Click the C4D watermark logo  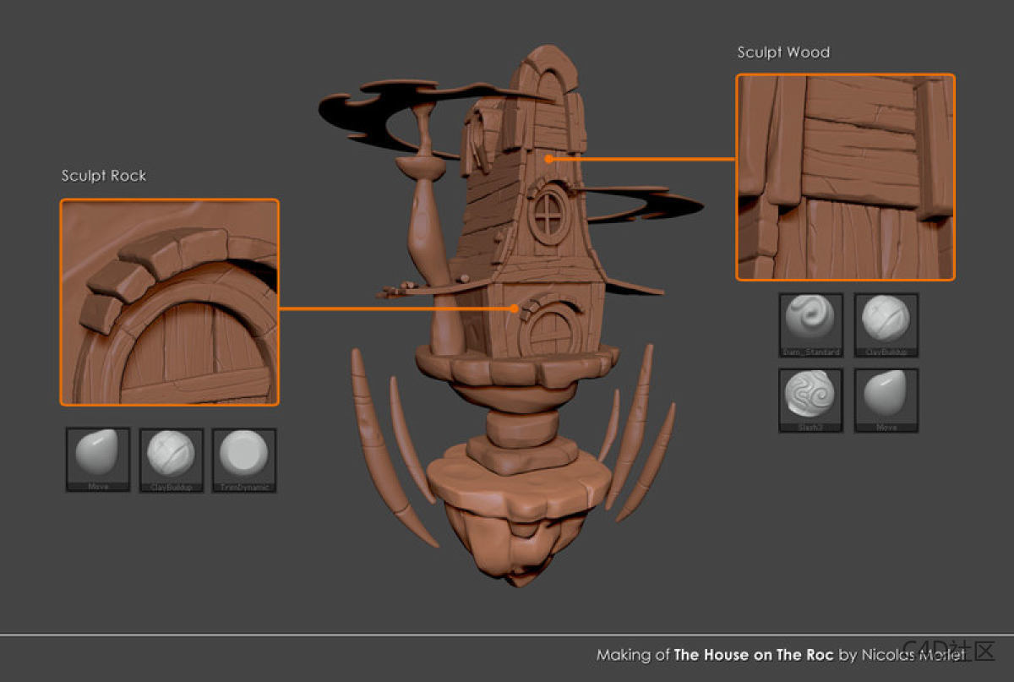point(948,652)
